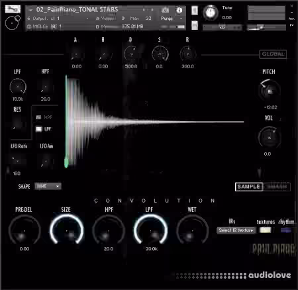This screenshot has height=290, width=298.
Task: Click the Release value 300.0
Action: click(187, 66)
